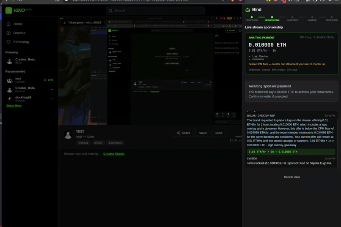This screenshot has width=341, height=227.
Task: Click the Settlement Sepolia split line
Action: [273, 70]
